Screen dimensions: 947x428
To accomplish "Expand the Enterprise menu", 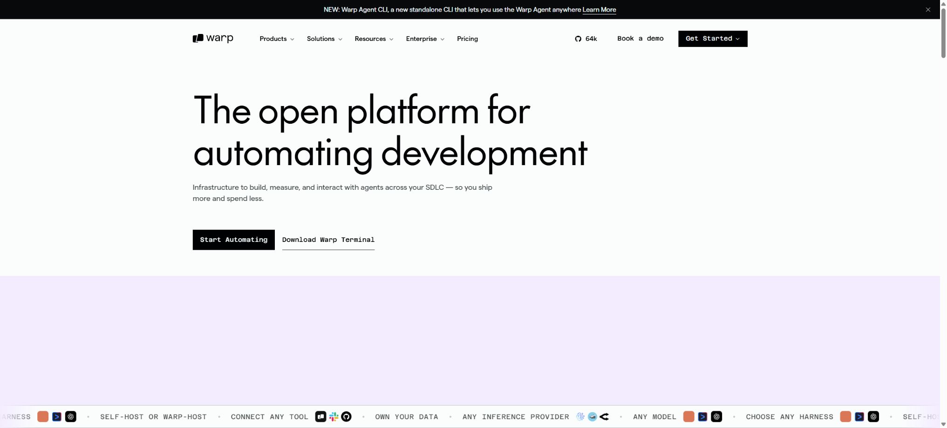I will (x=425, y=39).
